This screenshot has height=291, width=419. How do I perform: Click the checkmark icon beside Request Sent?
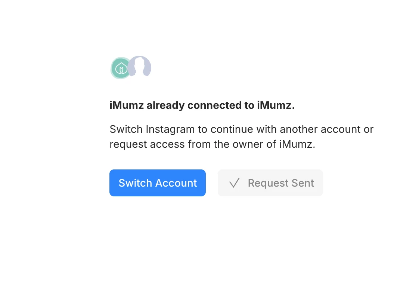pos(234,183)
